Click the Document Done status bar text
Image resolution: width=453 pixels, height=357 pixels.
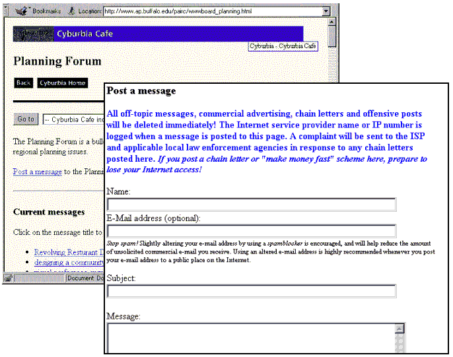pos(85,278)
